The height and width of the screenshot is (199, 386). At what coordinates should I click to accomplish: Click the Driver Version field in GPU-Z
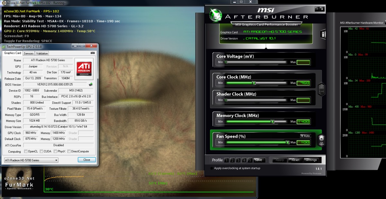tap(58, 127)
